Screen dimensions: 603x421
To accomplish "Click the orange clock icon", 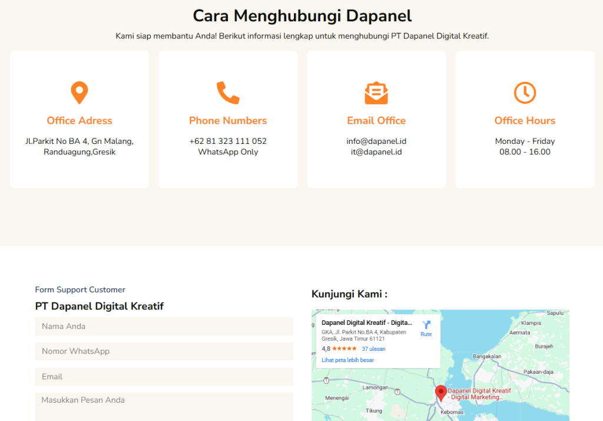I will pos(525,93).
